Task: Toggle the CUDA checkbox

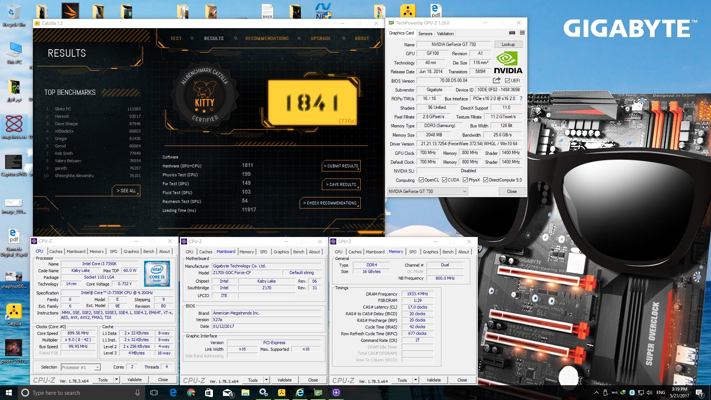Action: 444,180
